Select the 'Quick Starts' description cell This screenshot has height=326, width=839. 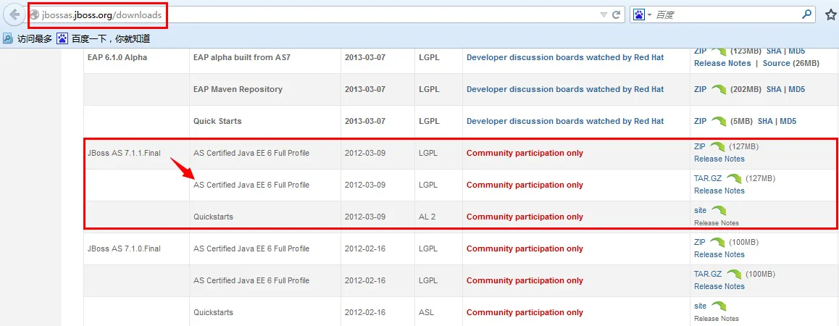[217, 122]
